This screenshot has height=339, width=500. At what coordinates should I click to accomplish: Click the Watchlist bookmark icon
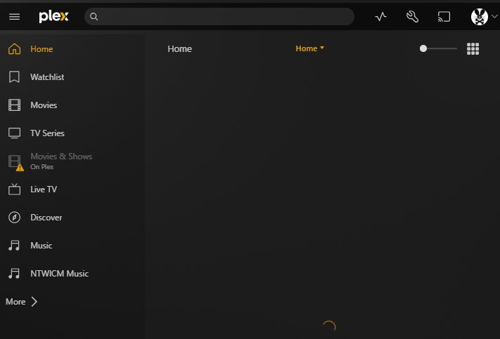tap(14, 77)
